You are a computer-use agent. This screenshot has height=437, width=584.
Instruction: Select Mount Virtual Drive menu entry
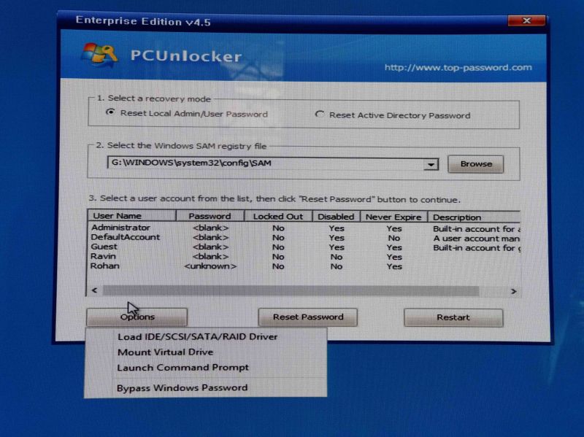[x=166, y=352]
